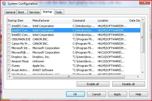This screenshot has width=152, height=101.
Task: Sort by Startup Item column header
Action: (x=19, y=21)
